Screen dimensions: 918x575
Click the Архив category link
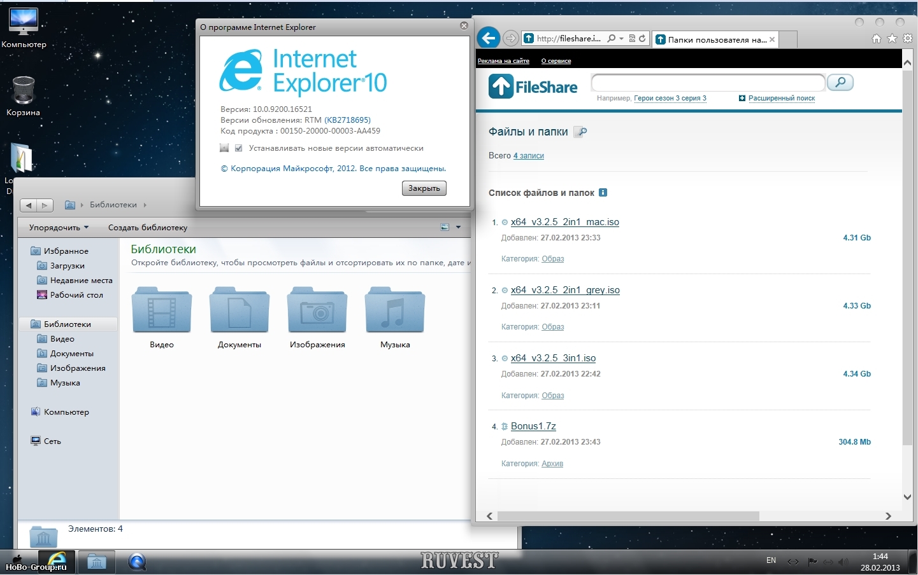(552, 464)
